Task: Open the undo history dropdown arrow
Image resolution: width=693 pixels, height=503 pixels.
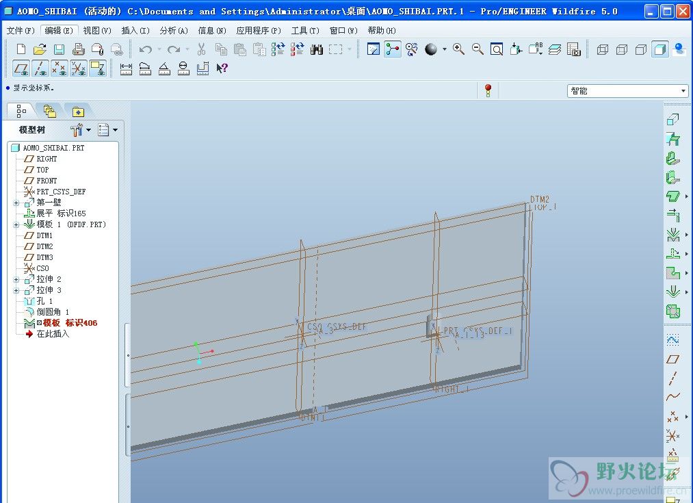Action: click(159, 49)
